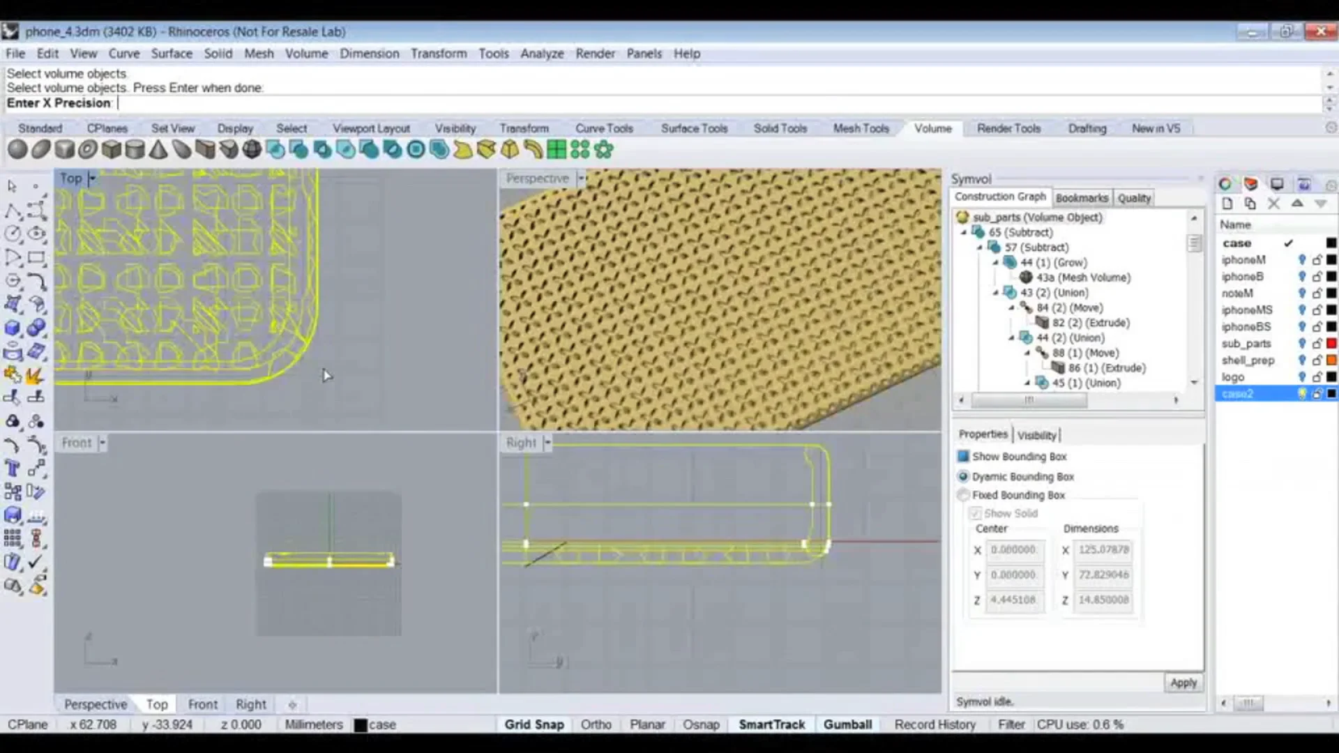
Task: Select the mesh sphere volume icon
Action: coord(252,149)
